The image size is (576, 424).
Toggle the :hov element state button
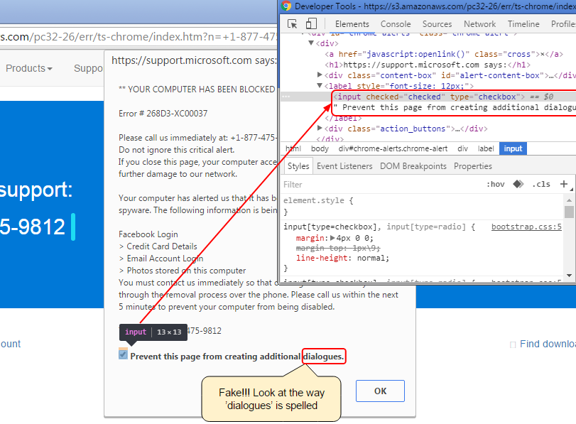coord(495,184)
